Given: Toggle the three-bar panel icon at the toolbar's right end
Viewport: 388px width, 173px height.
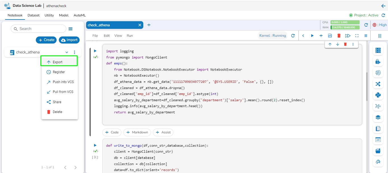Looking at the screenshot, I should coord(379,36).
